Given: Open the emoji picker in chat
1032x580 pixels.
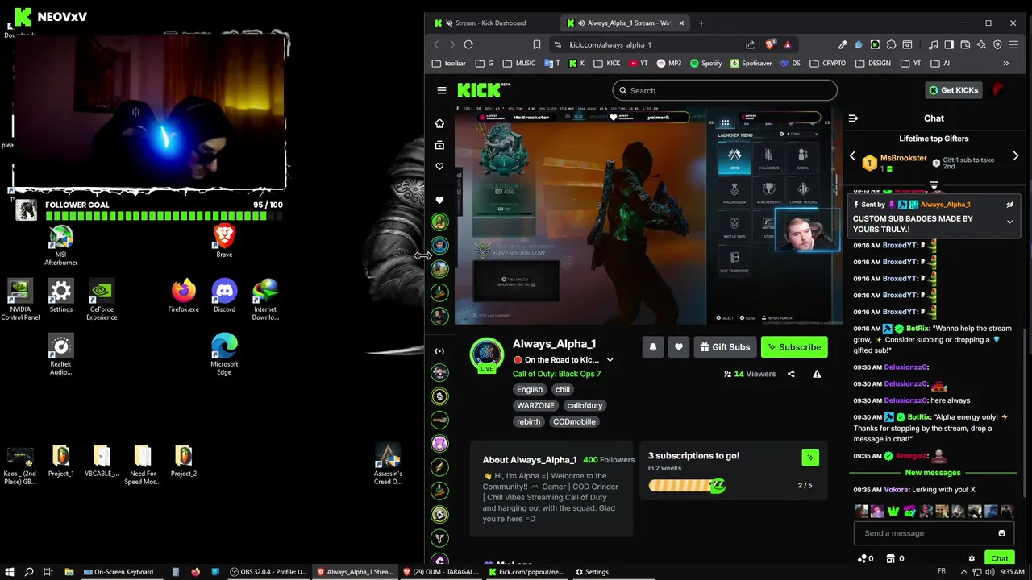Looking at the screenshot, I should tap(1002, 533).
